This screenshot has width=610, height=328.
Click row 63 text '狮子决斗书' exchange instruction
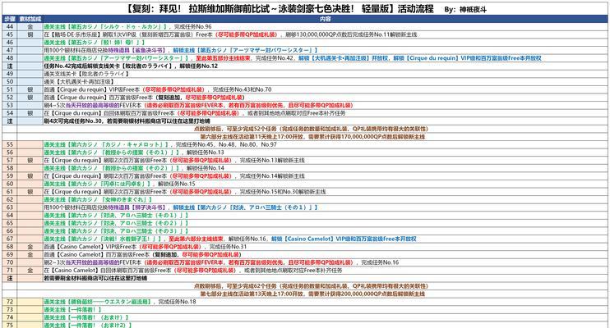pos(181,207)
